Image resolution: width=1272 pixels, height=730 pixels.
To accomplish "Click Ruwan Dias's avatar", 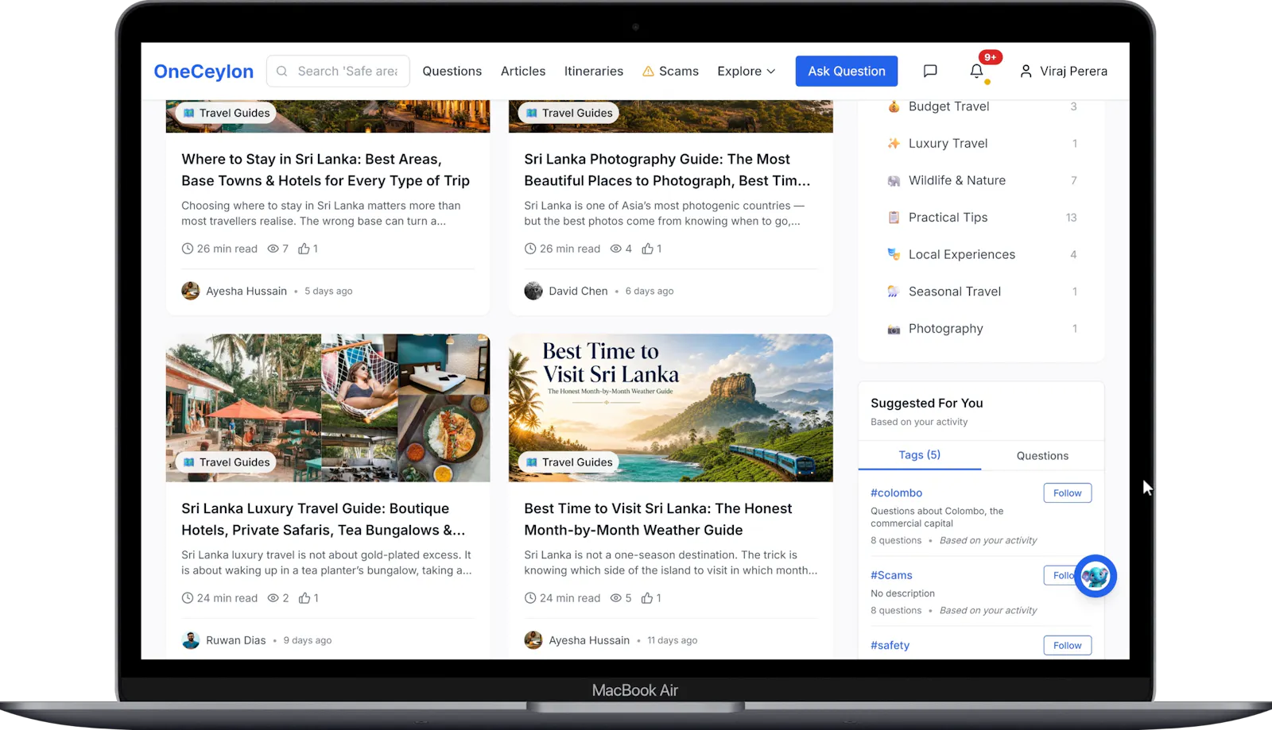I will (191, 640).
